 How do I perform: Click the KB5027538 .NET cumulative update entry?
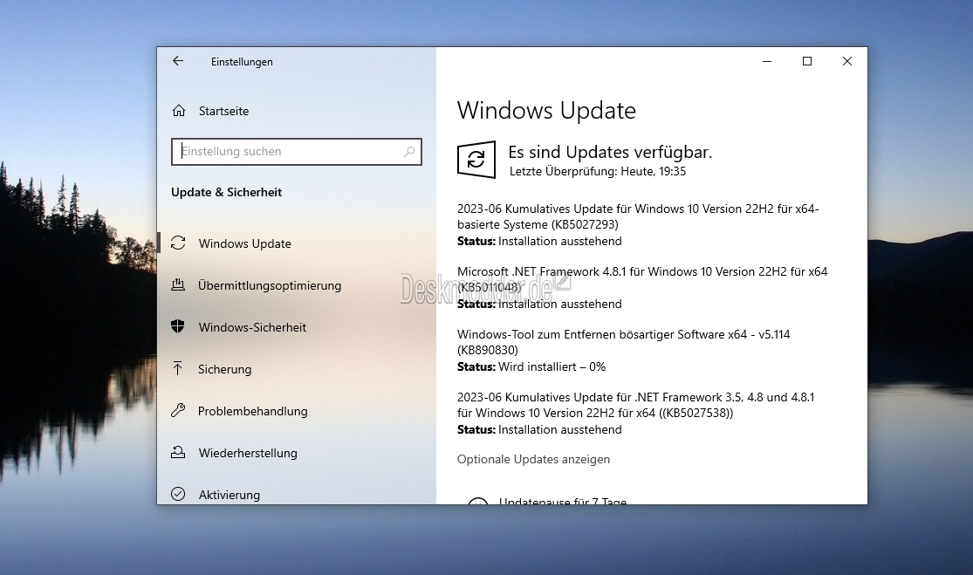tap(635, 405)
